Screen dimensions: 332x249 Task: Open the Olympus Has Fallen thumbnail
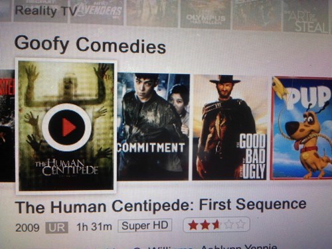click(x=206, y=13)
